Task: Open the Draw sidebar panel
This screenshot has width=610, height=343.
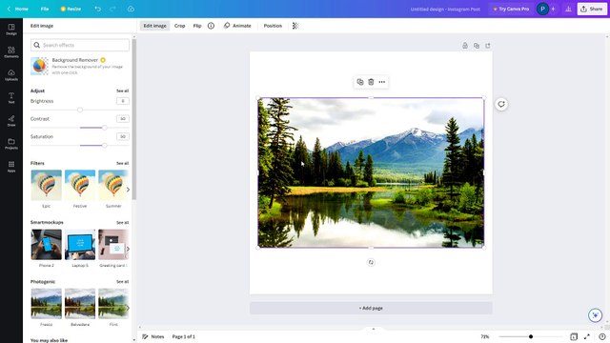Action: 11,121
